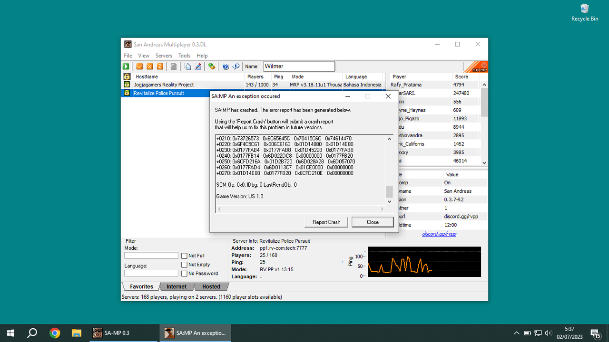Sort by the Mode column header

[316, 76]
